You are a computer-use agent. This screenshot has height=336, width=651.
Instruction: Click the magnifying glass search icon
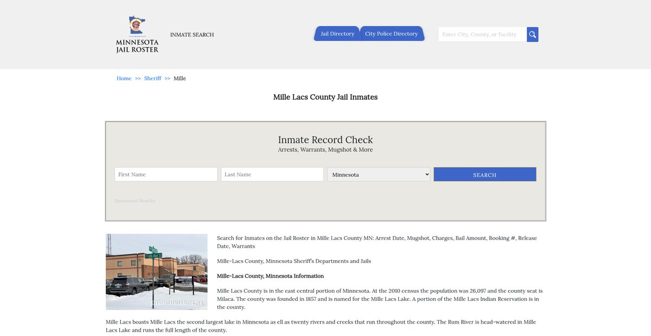click(532, 35)
